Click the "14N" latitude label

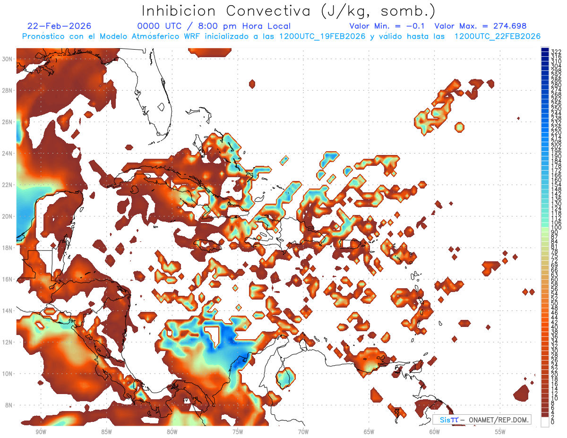click(x=8, y=311)
